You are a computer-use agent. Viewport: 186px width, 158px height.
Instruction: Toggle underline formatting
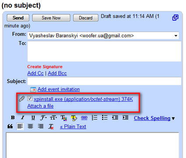coord(33,118)
